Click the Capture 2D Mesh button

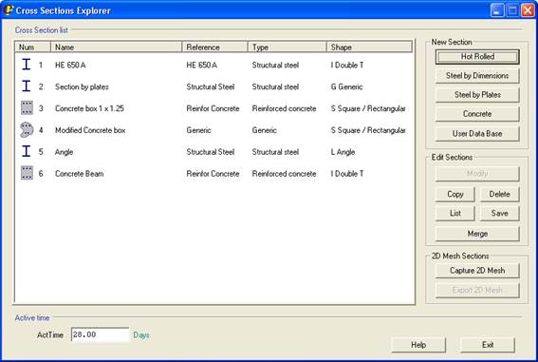[477, 271]
